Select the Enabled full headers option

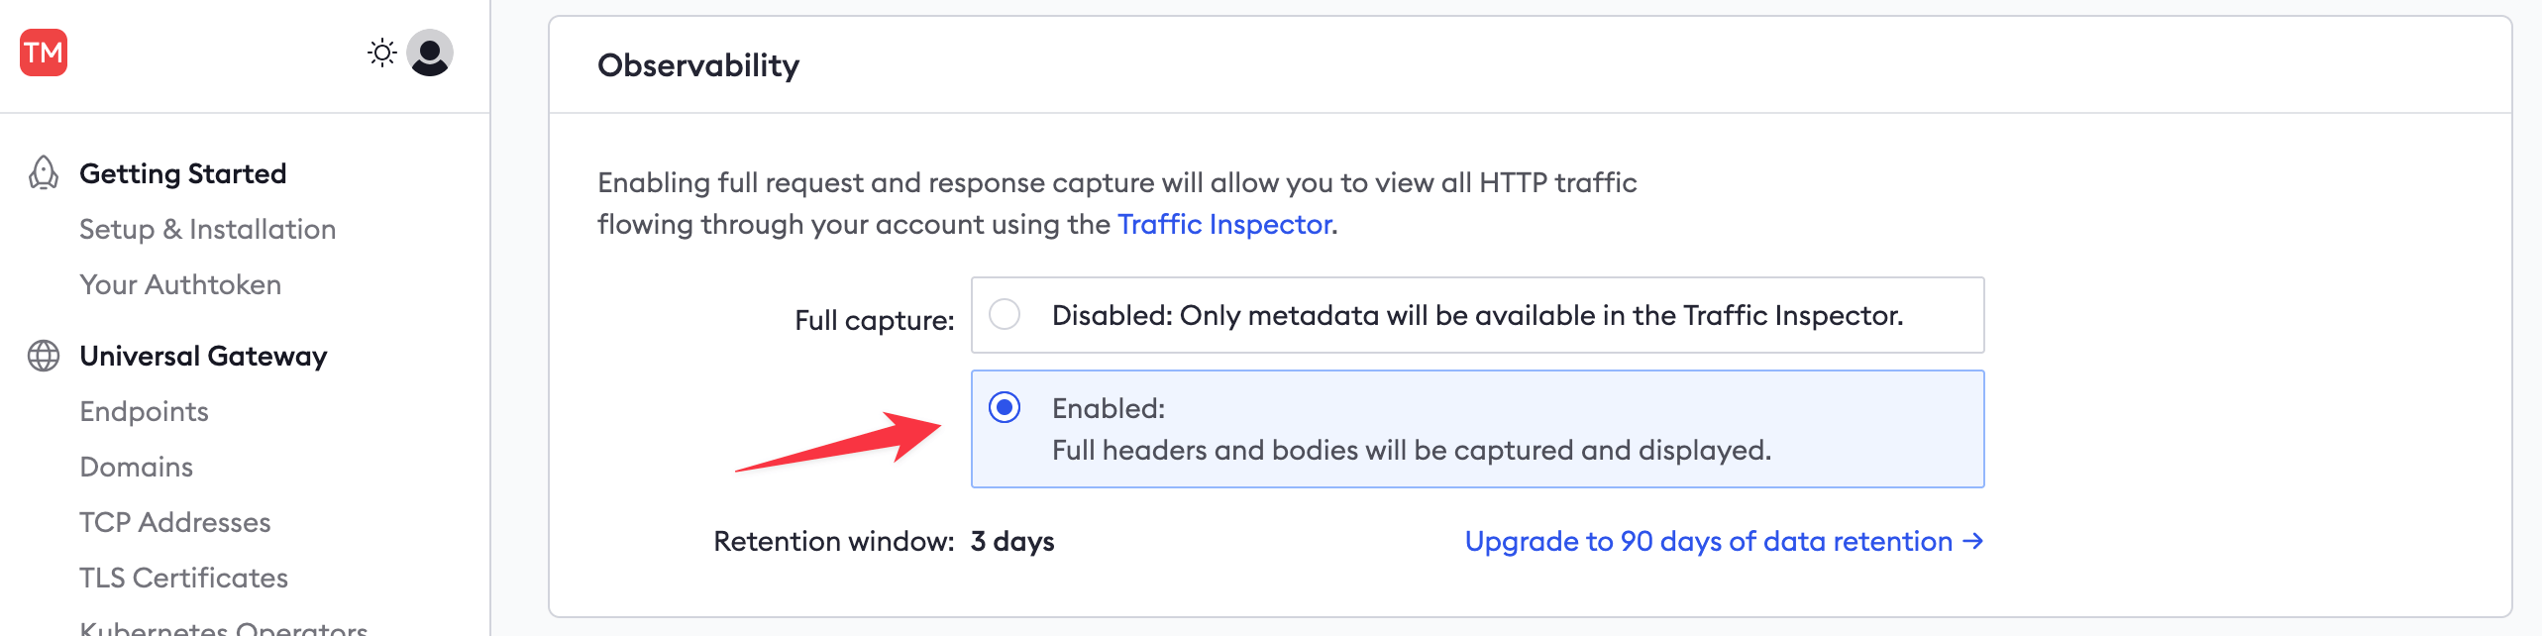[x=1006, y=406]
